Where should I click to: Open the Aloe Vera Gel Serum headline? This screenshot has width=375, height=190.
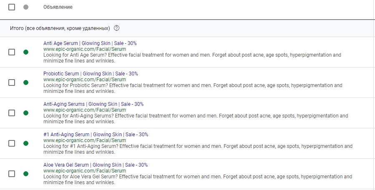(96, 165)
